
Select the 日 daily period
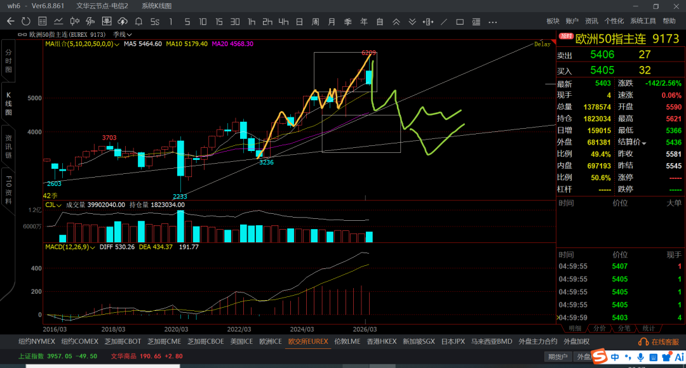click(299, 22)
